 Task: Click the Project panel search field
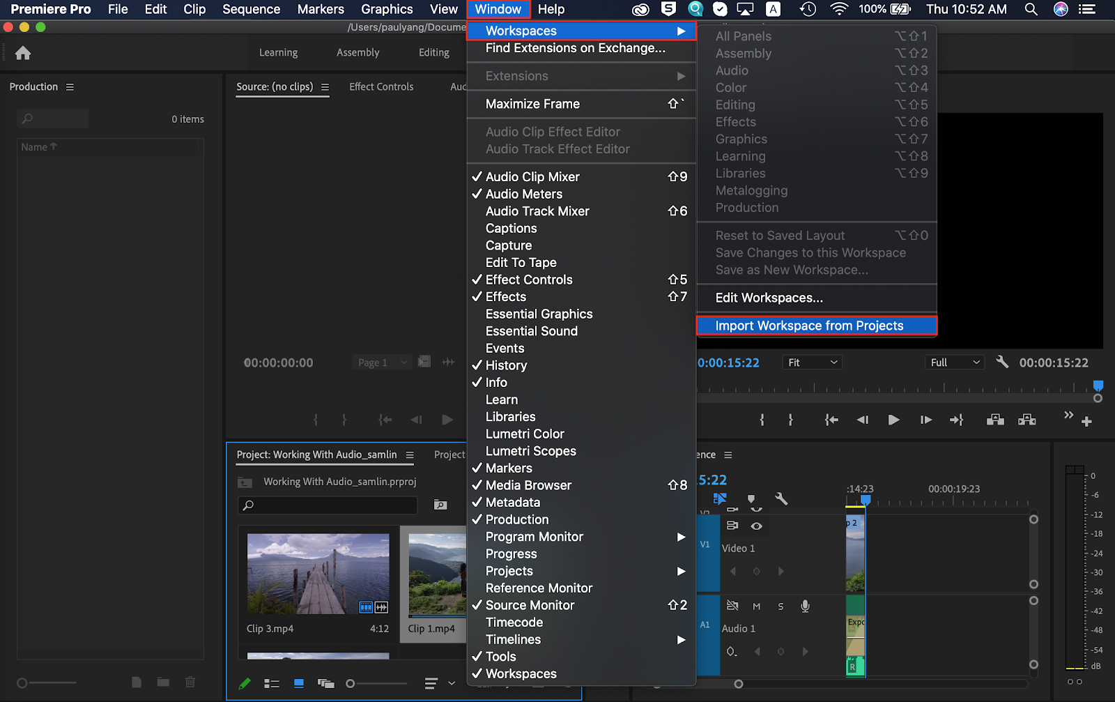click(328, 505)
